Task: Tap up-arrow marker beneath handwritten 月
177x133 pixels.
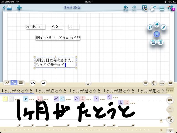Action: pos(47,125)
